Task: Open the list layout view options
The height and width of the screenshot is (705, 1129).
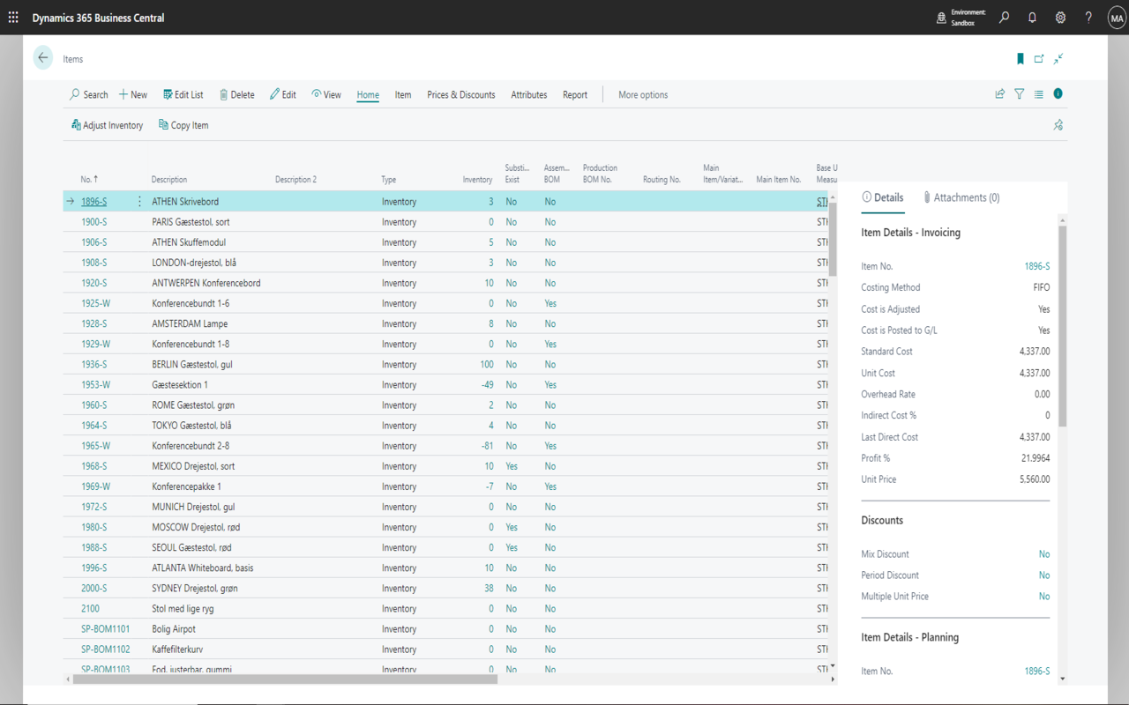Action: (x=1039, y=94)
